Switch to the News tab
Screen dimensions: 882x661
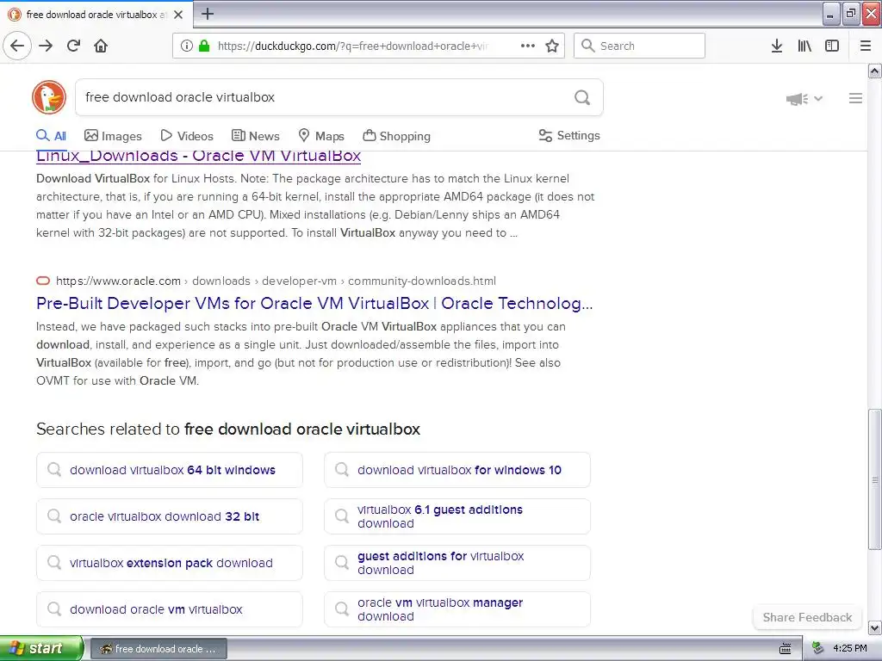click(255, 136)
